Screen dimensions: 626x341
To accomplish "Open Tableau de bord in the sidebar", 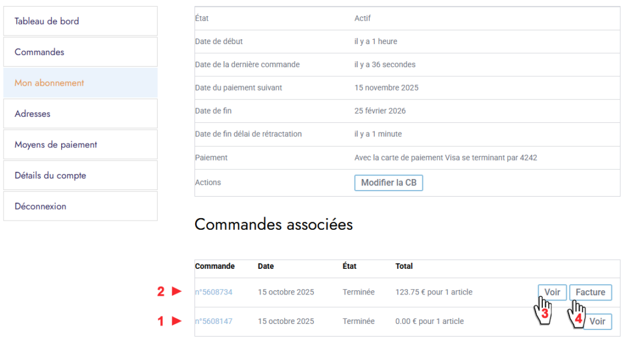I will pos(80,21).
